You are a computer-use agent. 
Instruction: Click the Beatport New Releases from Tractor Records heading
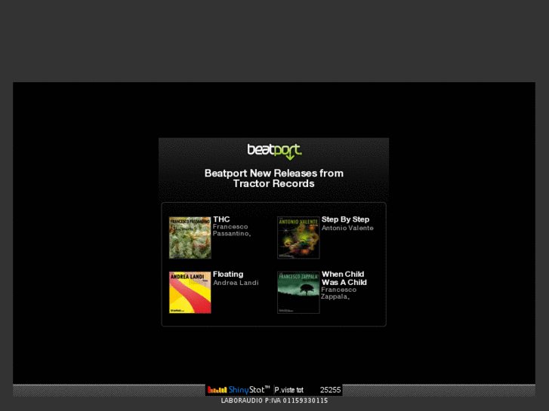click(274, 179)
